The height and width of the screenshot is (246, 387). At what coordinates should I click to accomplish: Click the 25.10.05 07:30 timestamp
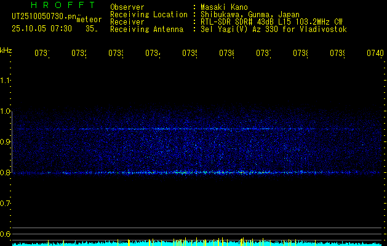coord(42,28)
